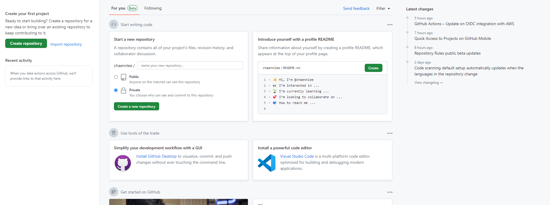Click the Recent activity heading
Screen dimensions: 550x205
click(x=19, y=60)
